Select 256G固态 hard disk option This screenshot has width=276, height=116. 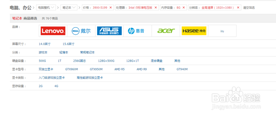point(79,61)
